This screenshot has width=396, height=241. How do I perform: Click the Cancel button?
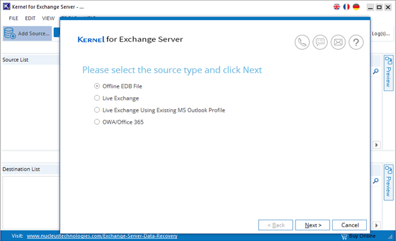pyautogui.click(x=350, y=225)
